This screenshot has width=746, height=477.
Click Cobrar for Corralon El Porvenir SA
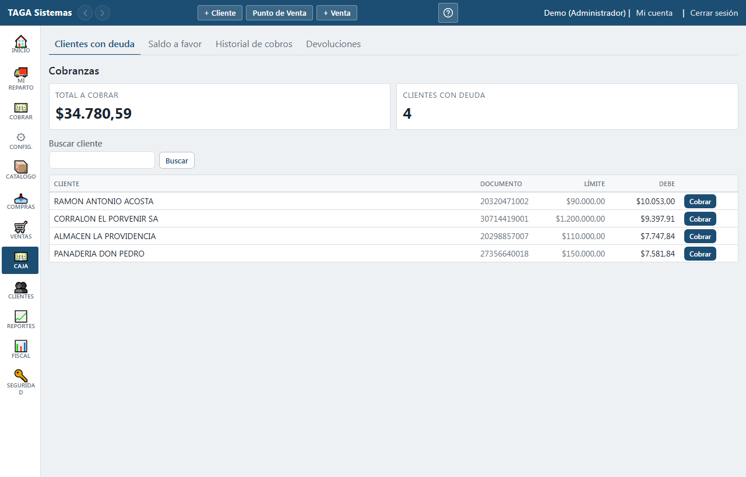click(700, 219)
